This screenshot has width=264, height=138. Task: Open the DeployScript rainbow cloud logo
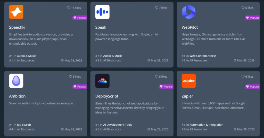point(102,81)
